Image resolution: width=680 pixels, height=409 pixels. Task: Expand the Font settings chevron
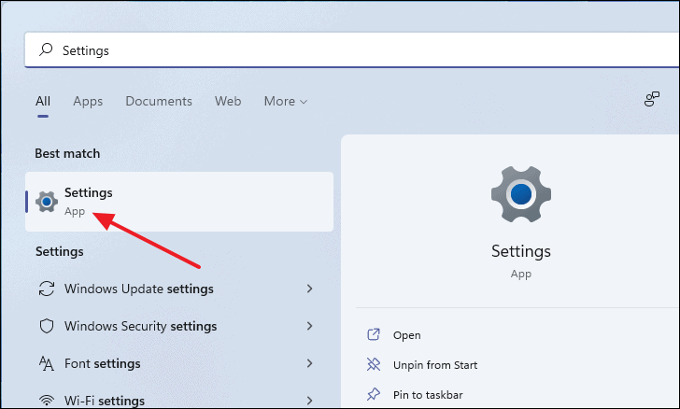pos(309,363)
